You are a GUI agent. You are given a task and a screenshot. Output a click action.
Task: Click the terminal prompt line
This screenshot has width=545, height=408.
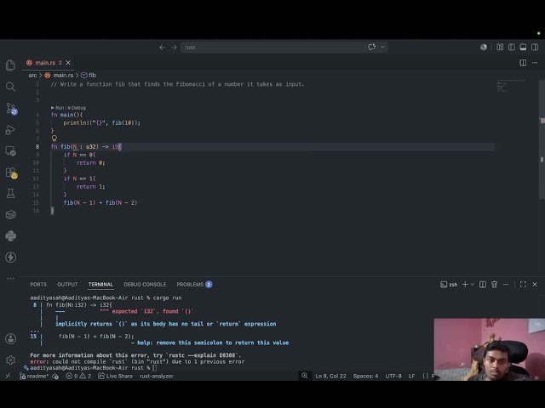[x=93, y=368]
